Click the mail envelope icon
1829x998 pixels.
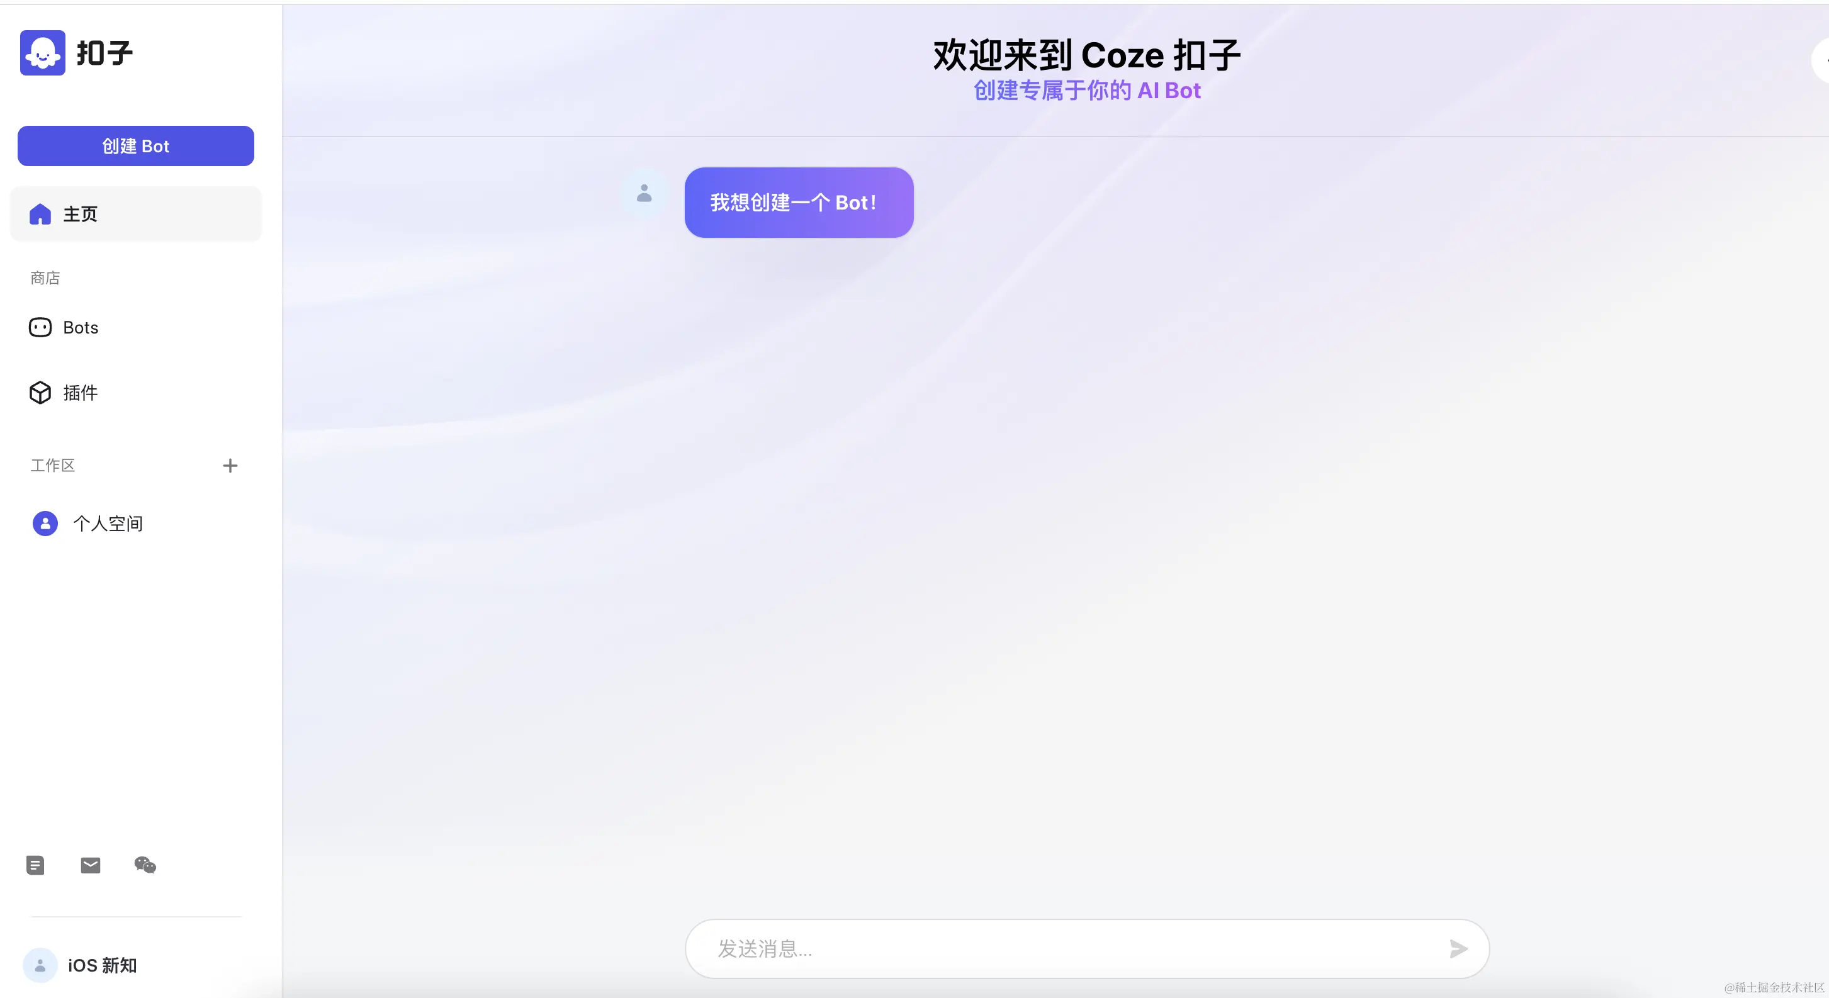click(90, 865)
